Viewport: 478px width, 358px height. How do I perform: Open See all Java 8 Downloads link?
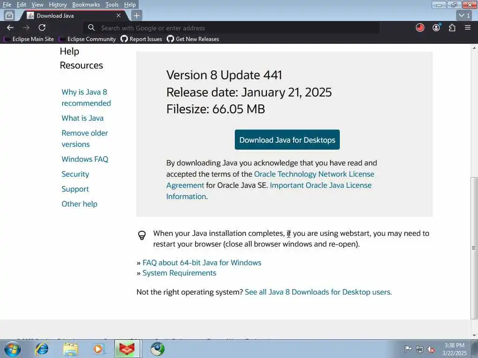318,292
